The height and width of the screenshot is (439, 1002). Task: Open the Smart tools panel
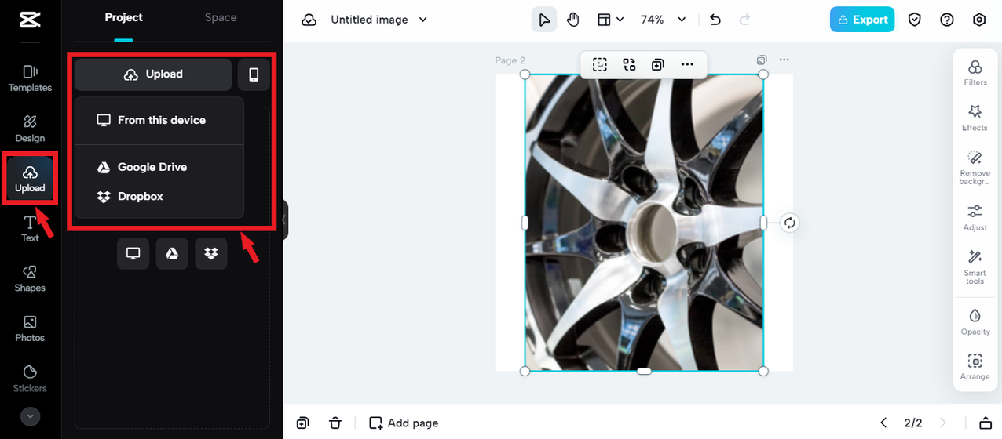[975, 267]
